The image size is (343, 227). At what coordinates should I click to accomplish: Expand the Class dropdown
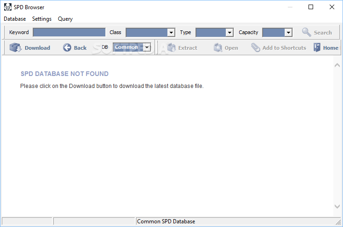[171, 32]
